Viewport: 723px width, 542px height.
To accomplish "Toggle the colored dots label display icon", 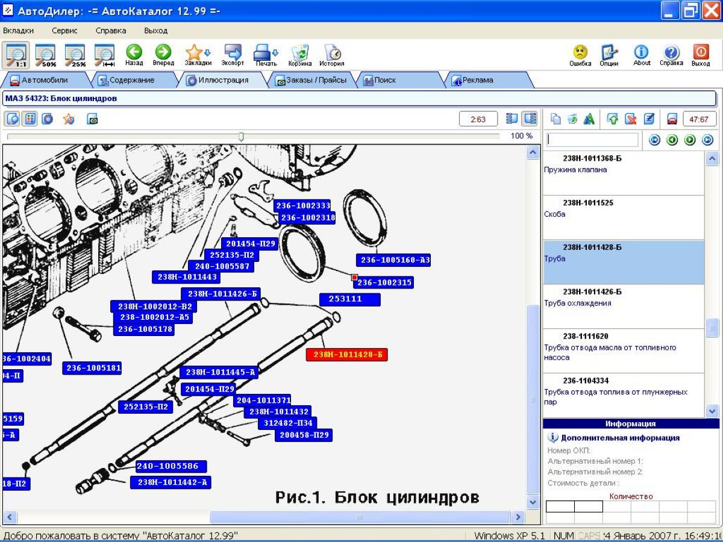I will click(30, 119).
